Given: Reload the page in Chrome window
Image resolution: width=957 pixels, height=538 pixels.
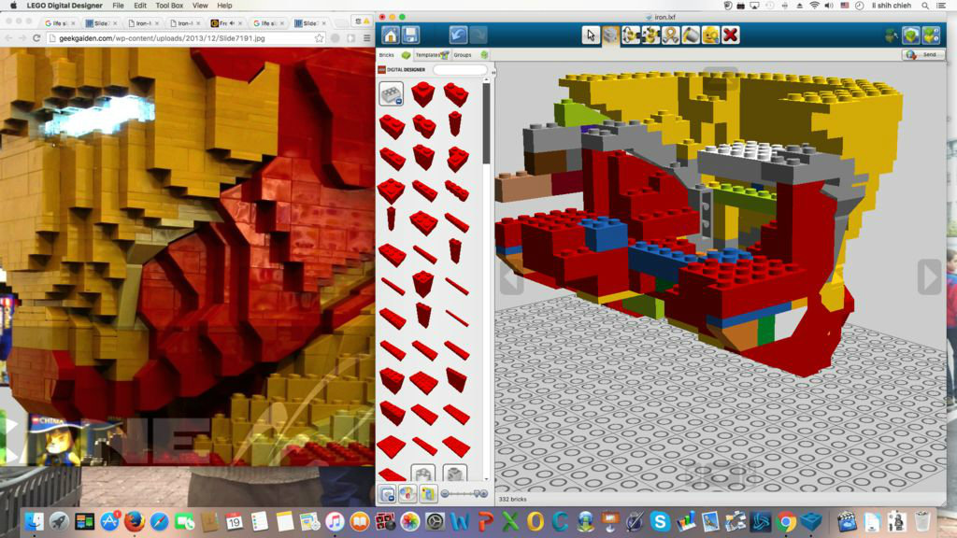Looking at the screenshot, I should (x=36, y=37).
